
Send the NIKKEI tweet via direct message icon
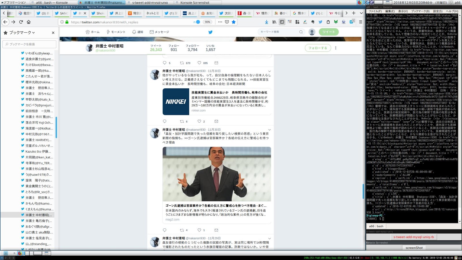pos(216,121)
